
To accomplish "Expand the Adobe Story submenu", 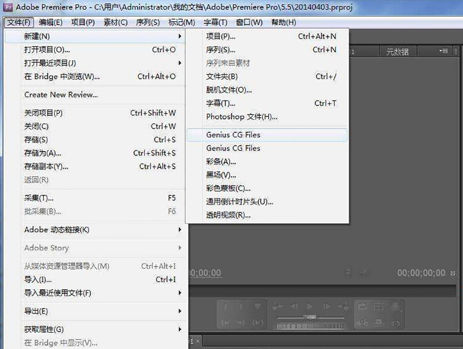I will (x=95, y=248).
